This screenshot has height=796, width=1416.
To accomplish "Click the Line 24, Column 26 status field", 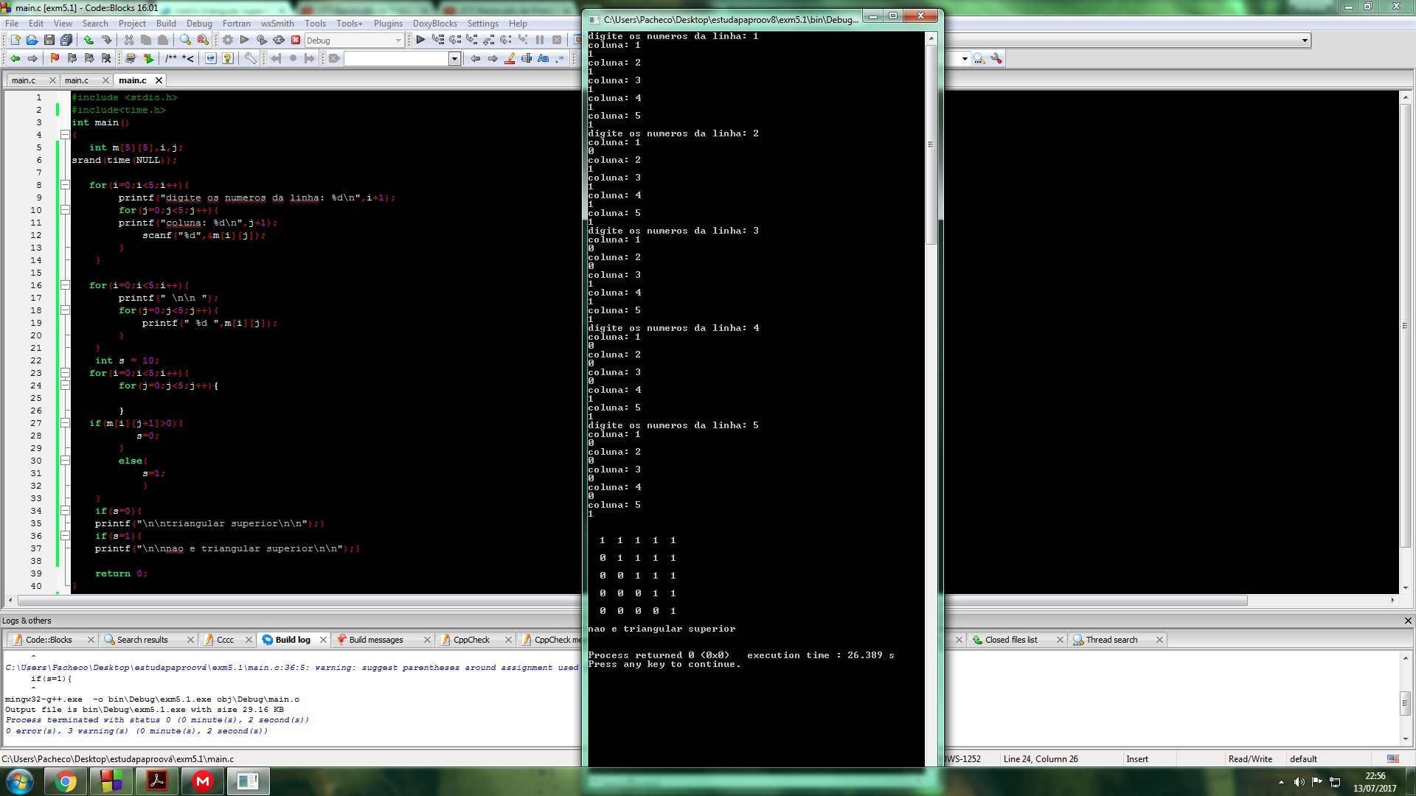I will coord(1040,758).
